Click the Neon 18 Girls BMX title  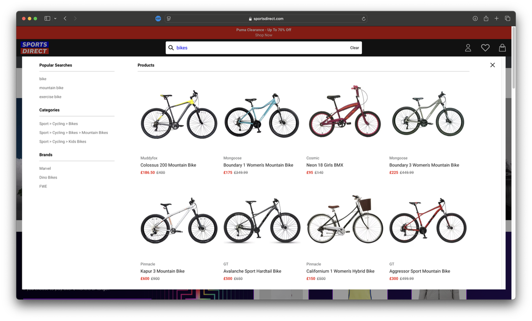[x=325, y=165]
